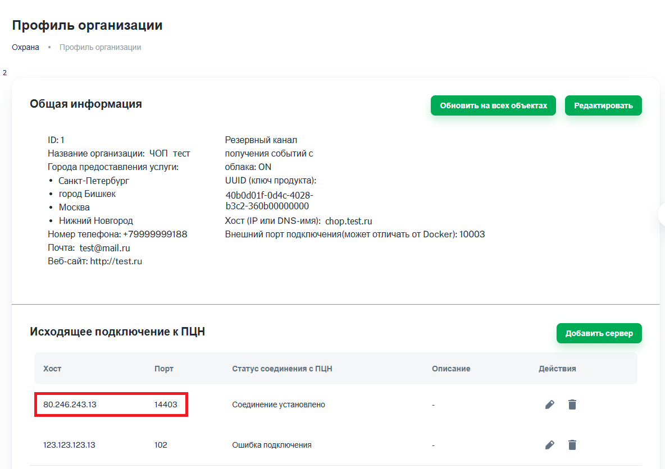
Task: Click the 'Ошибка подключения' status text
Action: coord(271,445)
